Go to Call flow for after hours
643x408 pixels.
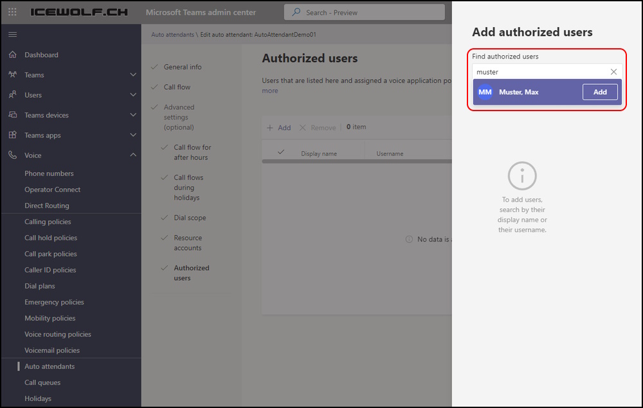[192, 152]
